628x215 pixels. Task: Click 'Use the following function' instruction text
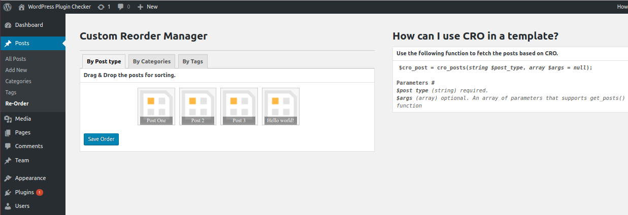click(x=477, y=53)
